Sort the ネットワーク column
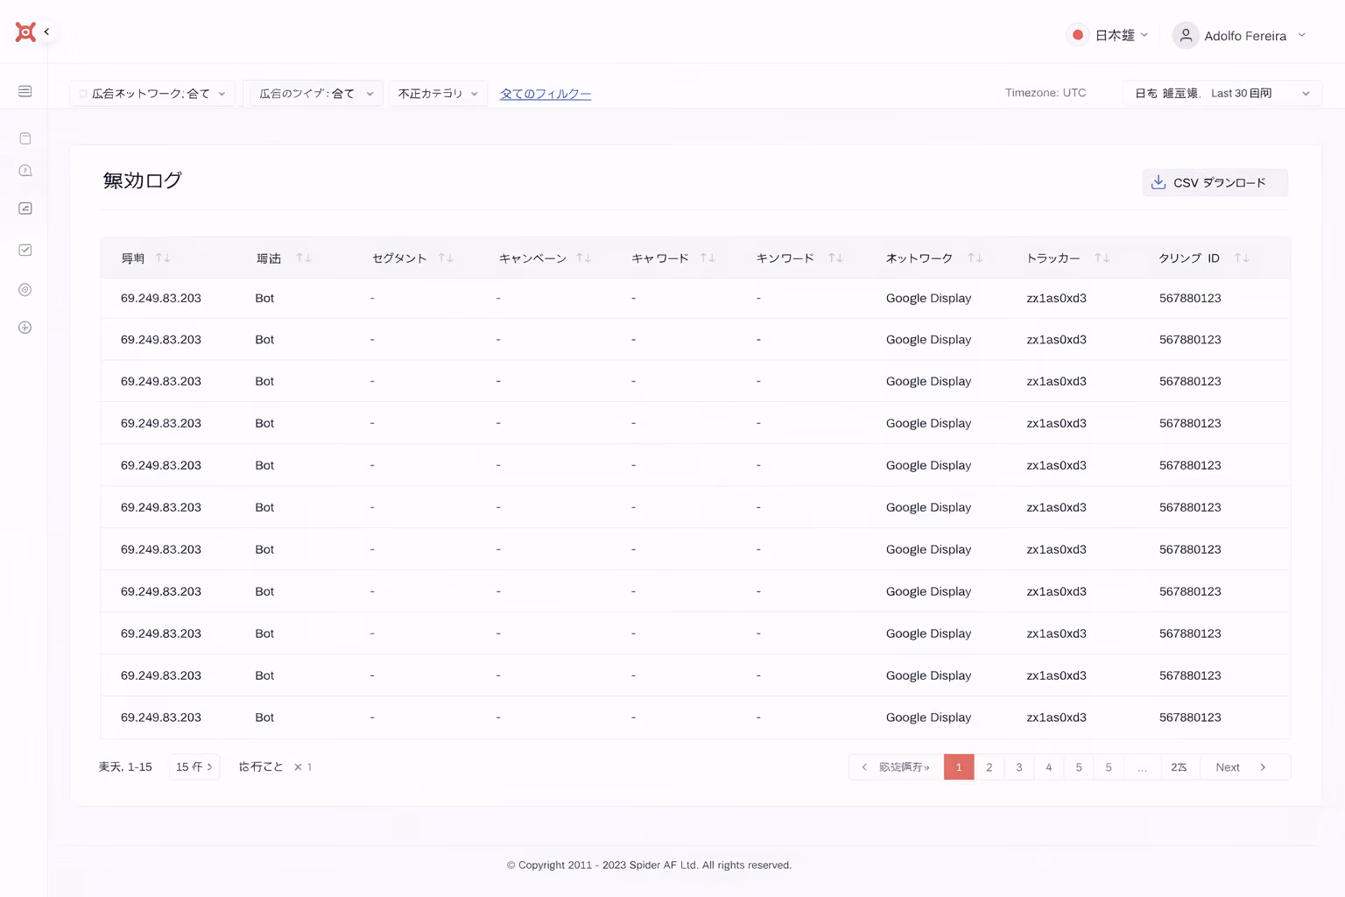The height and width of the screenshot is (897, 1345). point(975,258)
